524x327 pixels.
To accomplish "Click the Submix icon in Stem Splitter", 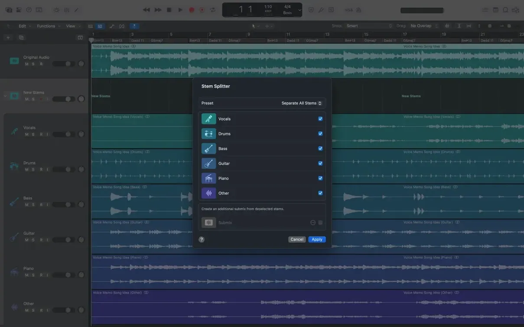I will pos(208,222).
